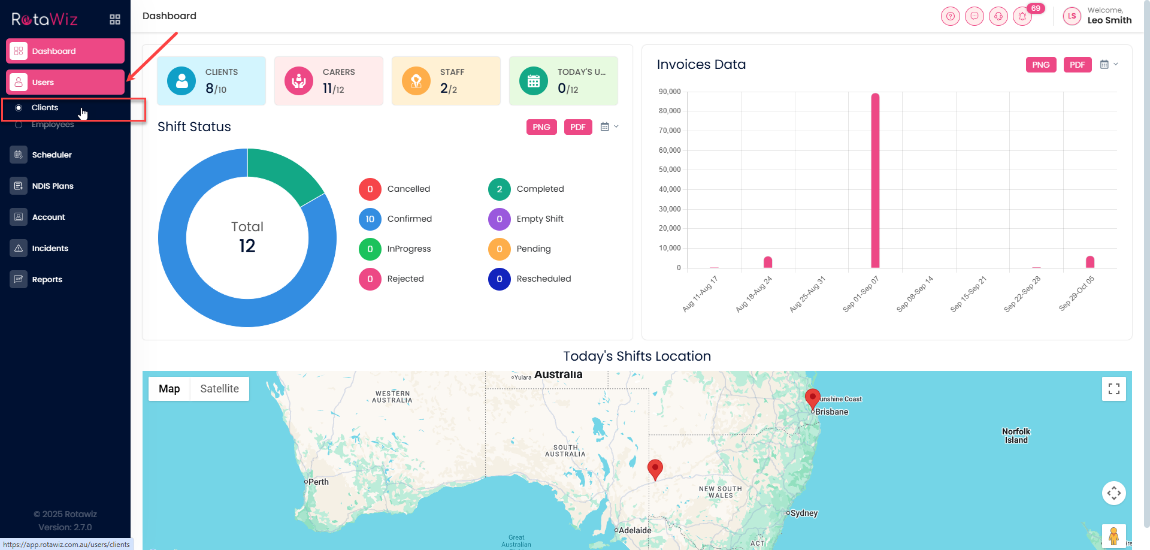Export Shift Status as PNG
Viewport: 1150px width, 550px height.
coord(541,127)
